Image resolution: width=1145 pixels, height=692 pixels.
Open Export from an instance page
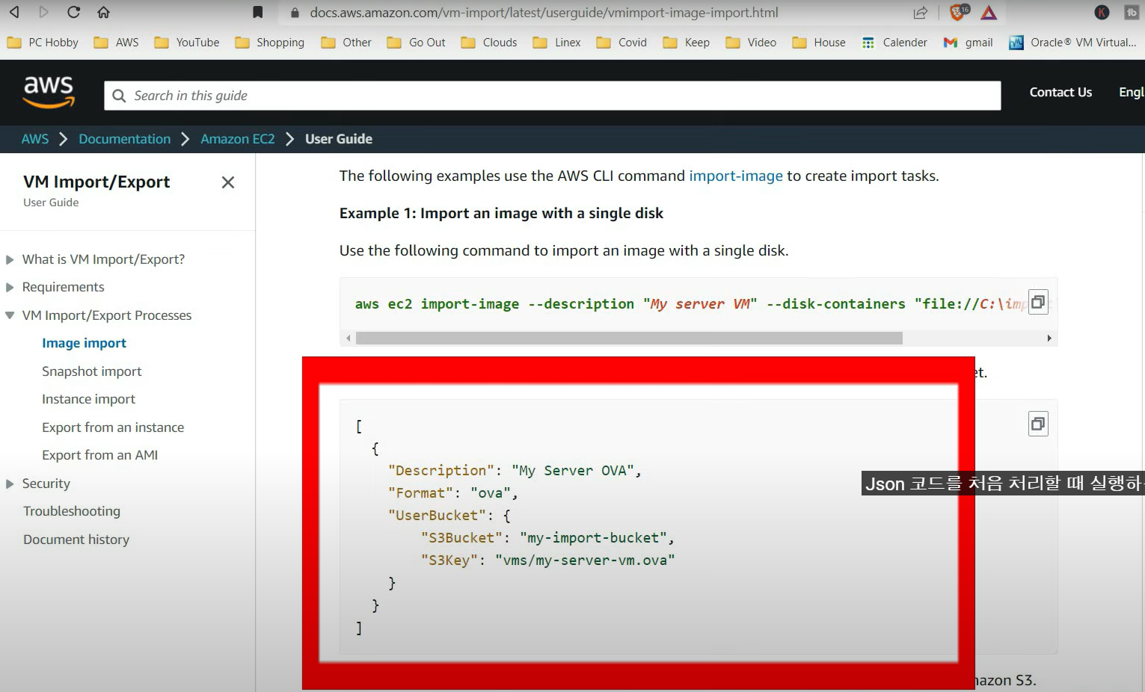113,427
